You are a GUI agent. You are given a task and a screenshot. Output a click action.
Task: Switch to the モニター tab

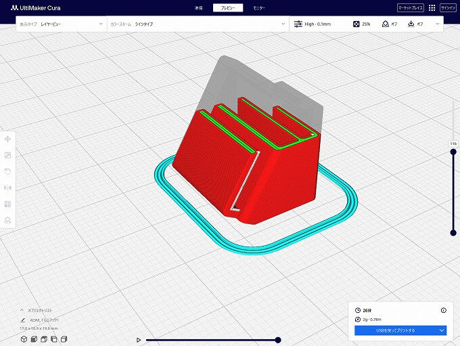tap(259, 7)
